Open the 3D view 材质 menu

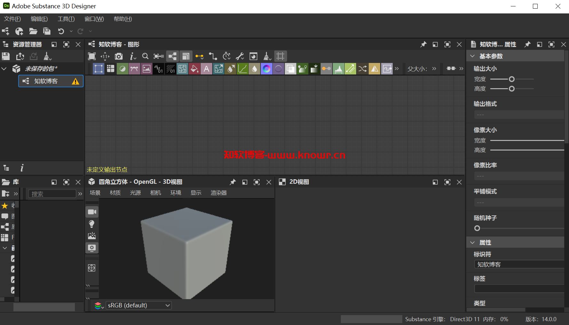pyautogui.click(x=115, y=193)
